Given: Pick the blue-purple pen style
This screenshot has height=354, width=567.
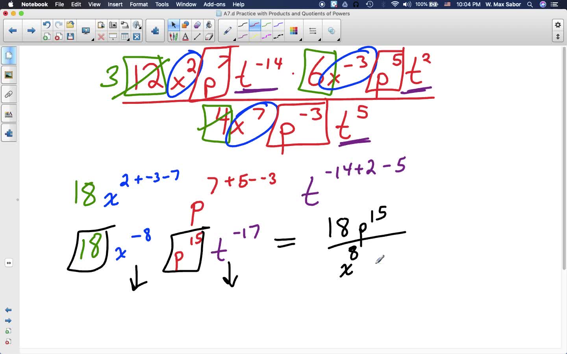Looking at the screenshot, I should point(278,25).
